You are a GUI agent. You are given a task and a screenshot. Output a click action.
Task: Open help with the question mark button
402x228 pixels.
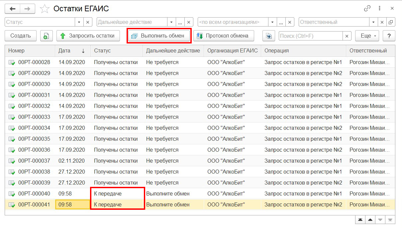(389, 36)
